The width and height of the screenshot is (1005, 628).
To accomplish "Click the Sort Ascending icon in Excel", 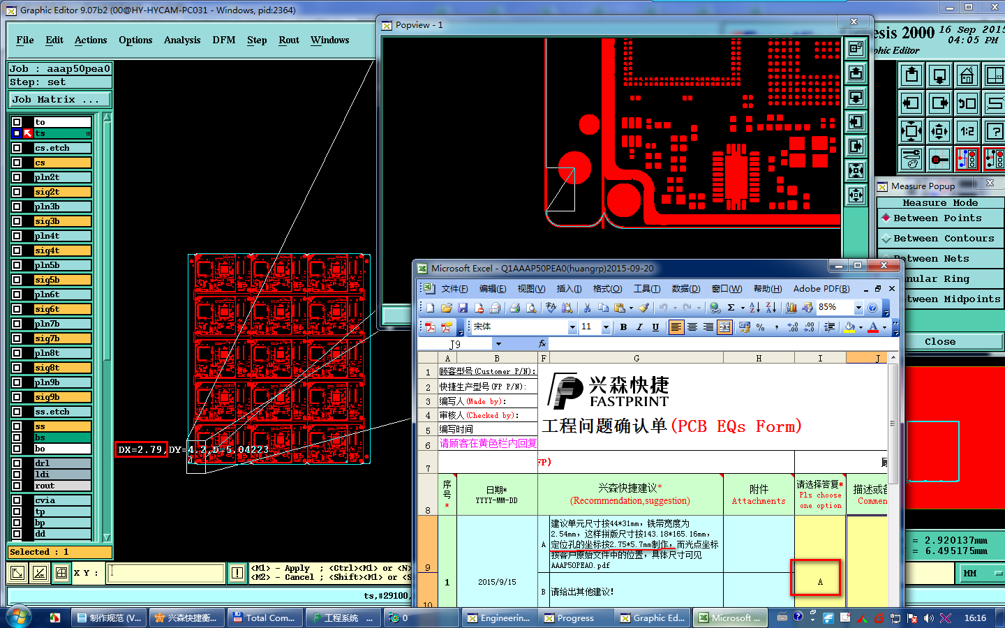I will [x=754, y=307].
